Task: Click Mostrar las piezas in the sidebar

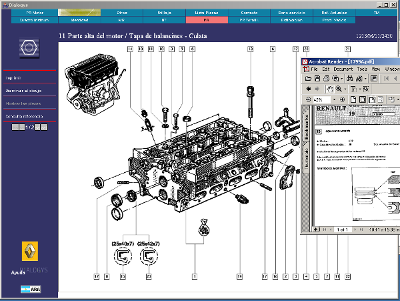Action: point(23,103)
